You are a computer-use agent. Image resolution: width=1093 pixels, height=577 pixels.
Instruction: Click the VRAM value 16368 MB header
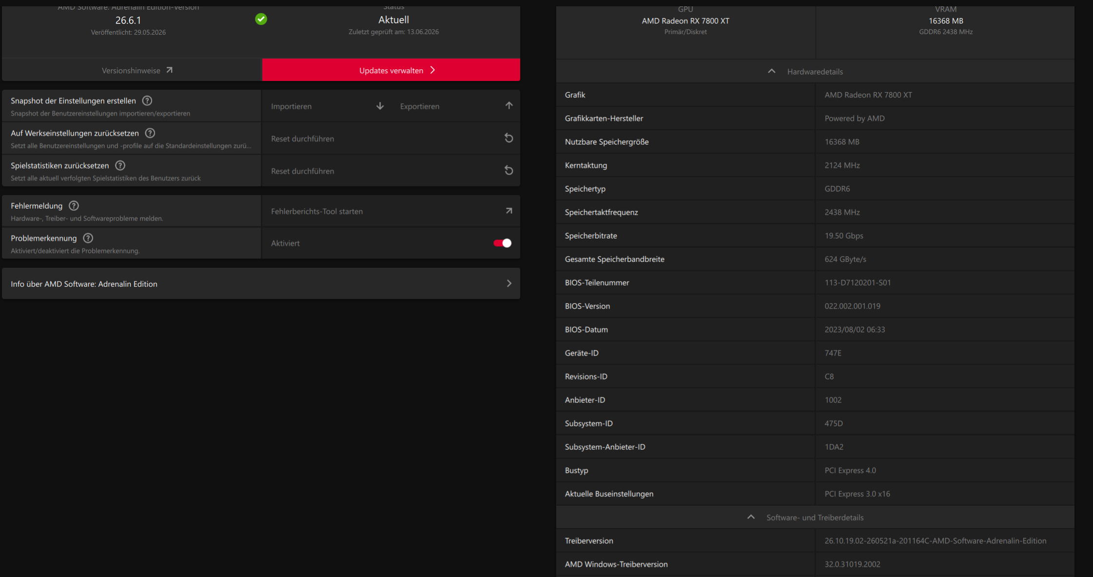coord(946,20)
